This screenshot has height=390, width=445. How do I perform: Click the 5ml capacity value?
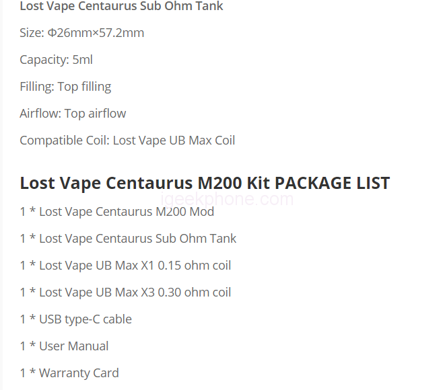[x=82, y=60]
